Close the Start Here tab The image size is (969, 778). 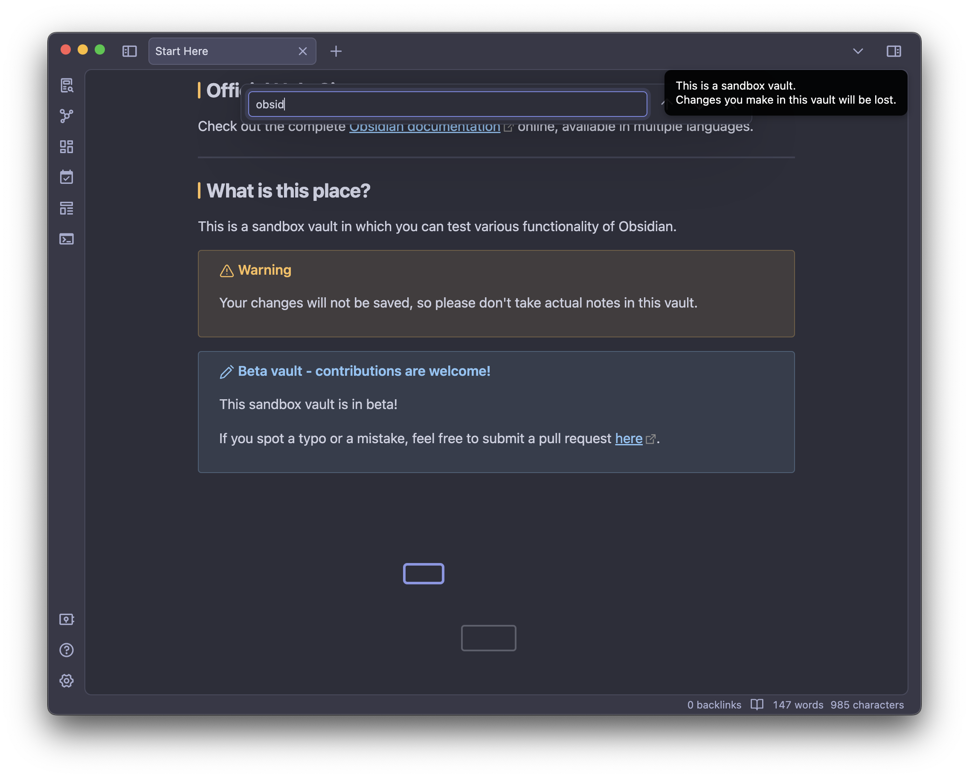302,51
